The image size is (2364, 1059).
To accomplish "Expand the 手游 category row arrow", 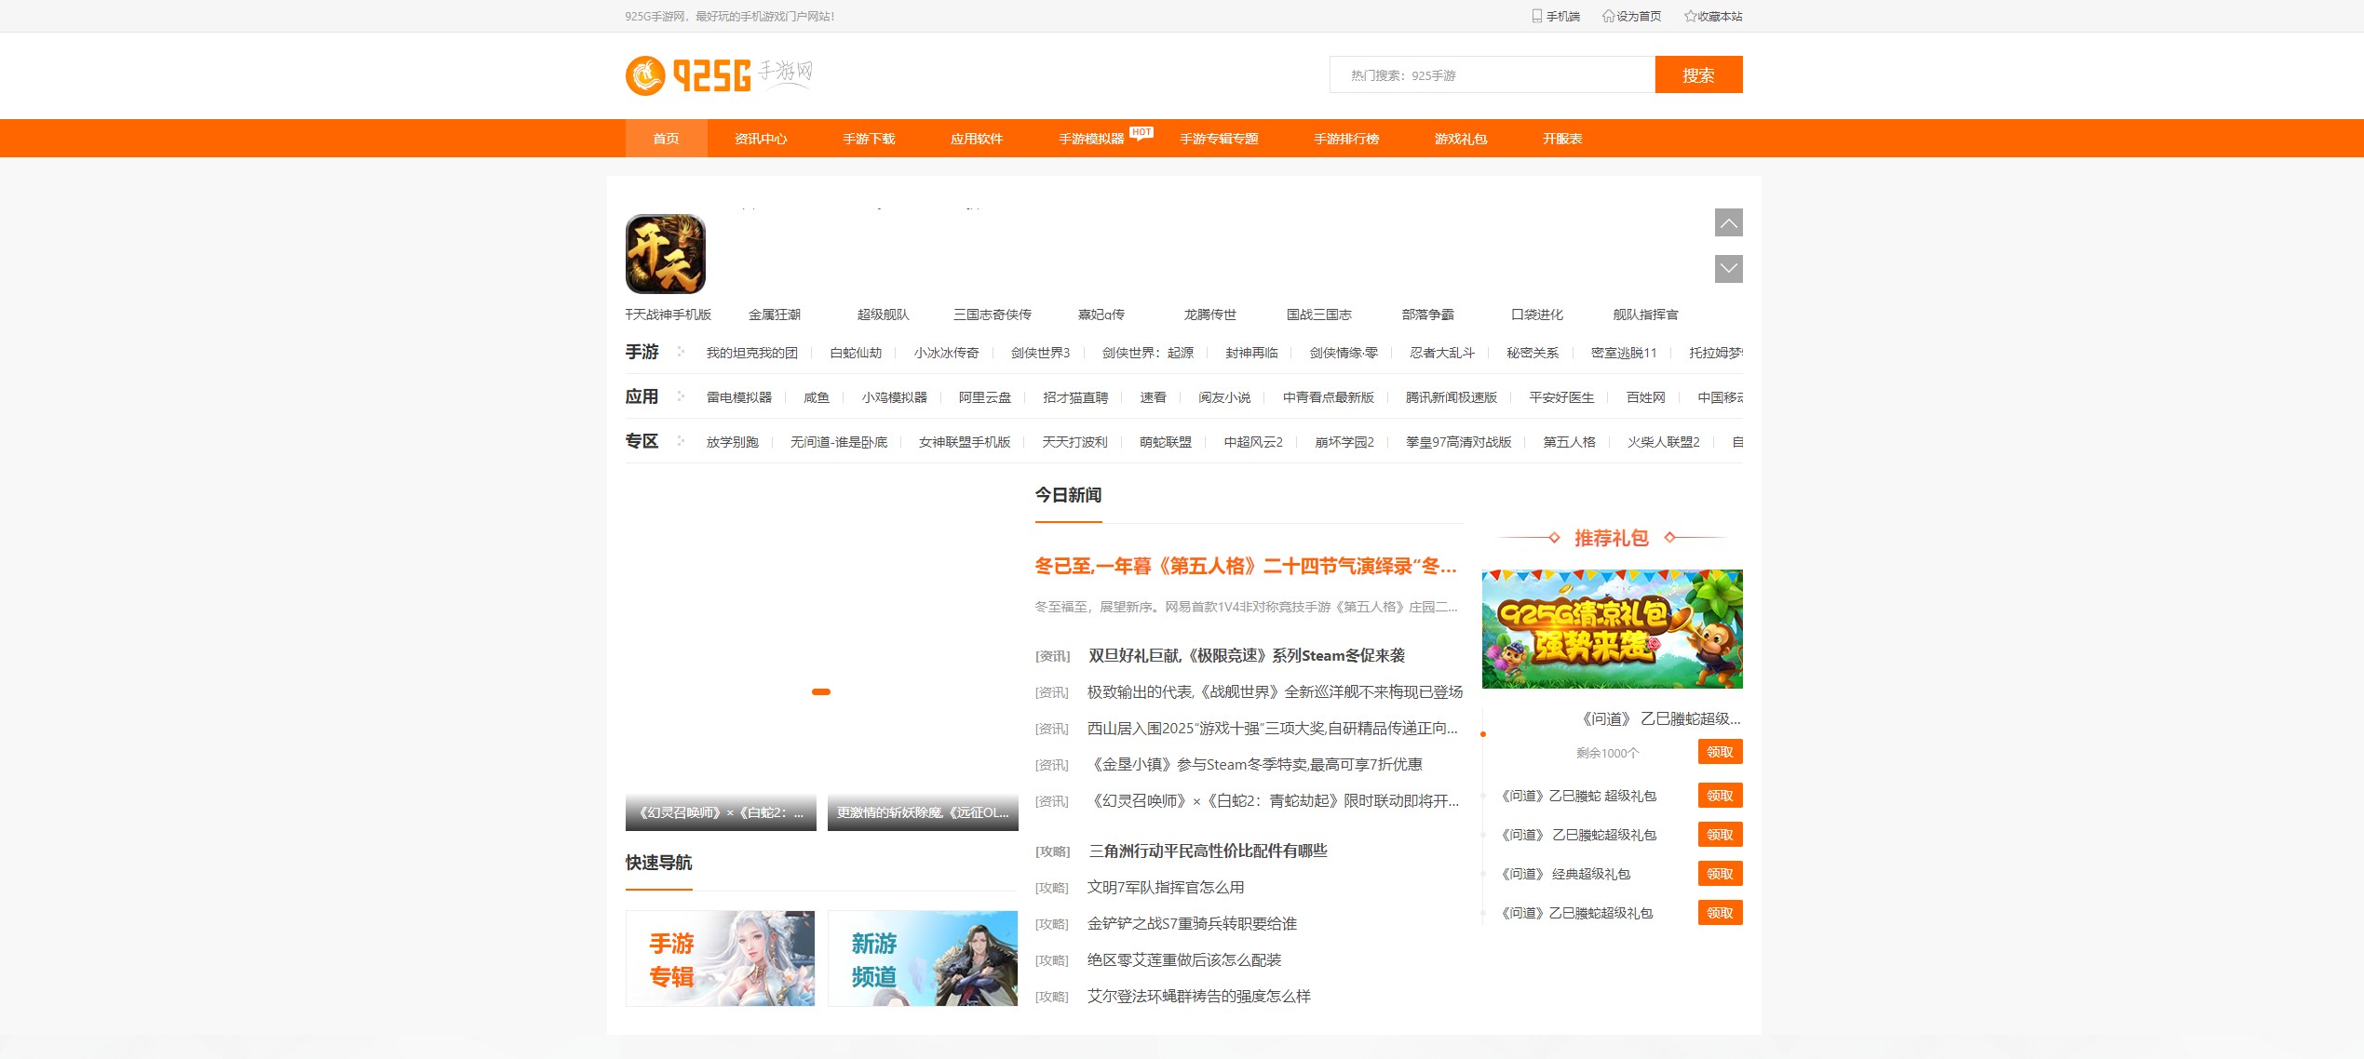I will click(682, 354).
